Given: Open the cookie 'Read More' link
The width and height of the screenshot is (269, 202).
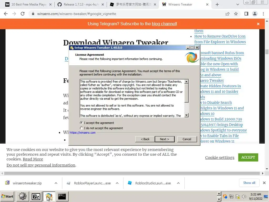Looking at the screenshot, I should (33, 159).
